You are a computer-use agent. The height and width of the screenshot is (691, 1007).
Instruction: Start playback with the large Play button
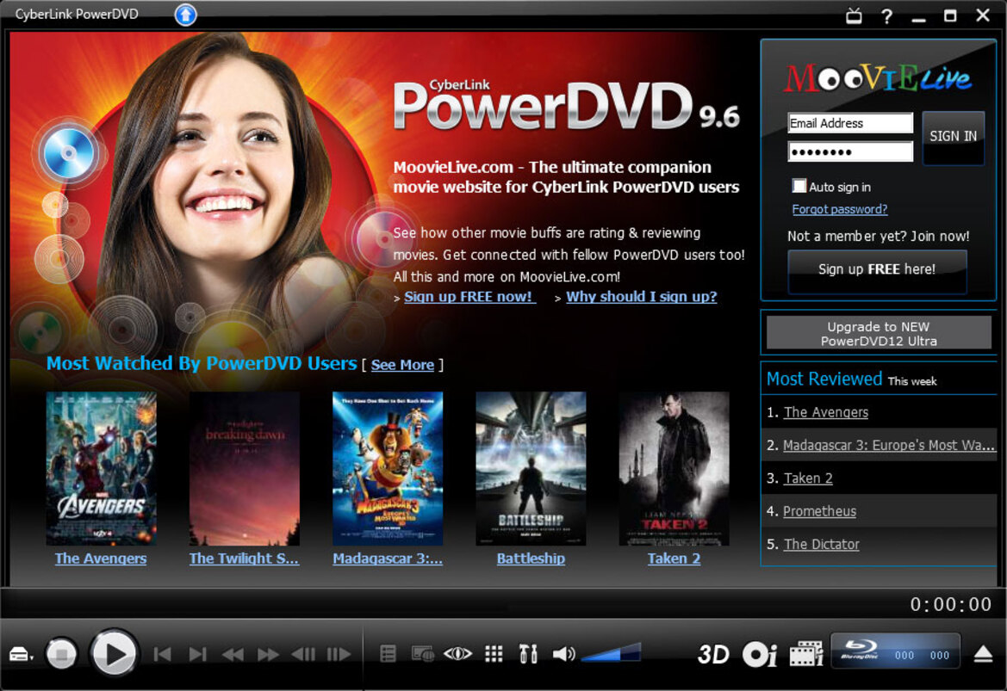coord(115,654)
